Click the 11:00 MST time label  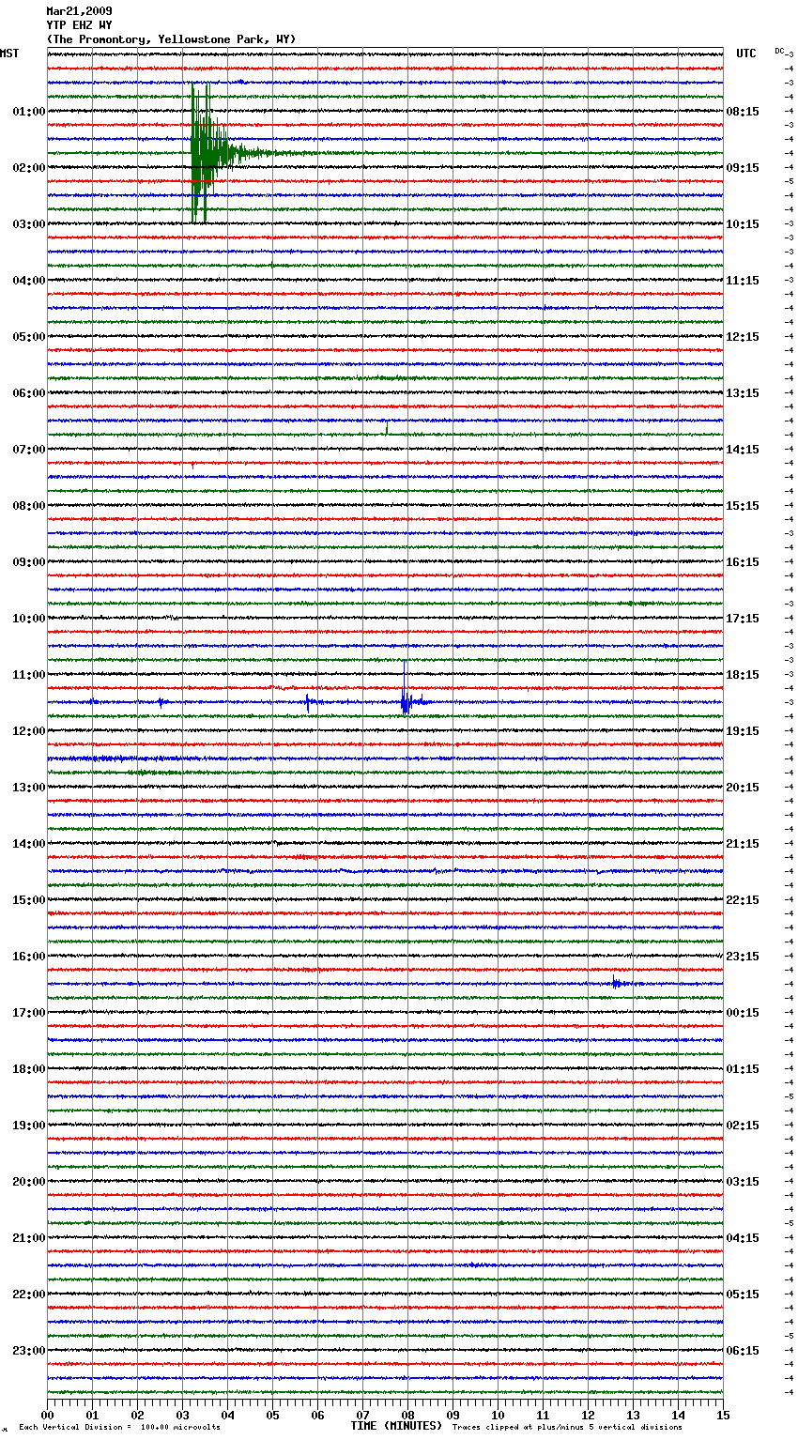(x=29, y=675)
